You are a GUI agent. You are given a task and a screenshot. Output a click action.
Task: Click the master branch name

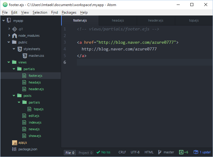pos(169,152)
